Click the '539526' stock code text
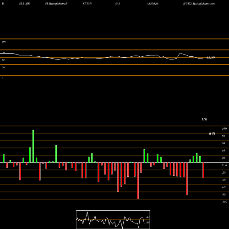The width and height of the screenshot is (229, 229). (x=153, y=4)
